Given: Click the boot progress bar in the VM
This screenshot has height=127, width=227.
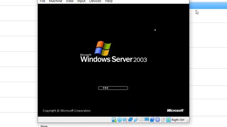Looking at the screenshot, I should (x=113, y=88).
